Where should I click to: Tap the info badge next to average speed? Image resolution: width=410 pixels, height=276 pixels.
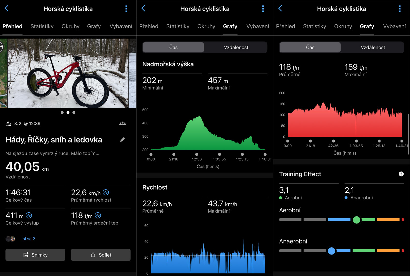106,192
